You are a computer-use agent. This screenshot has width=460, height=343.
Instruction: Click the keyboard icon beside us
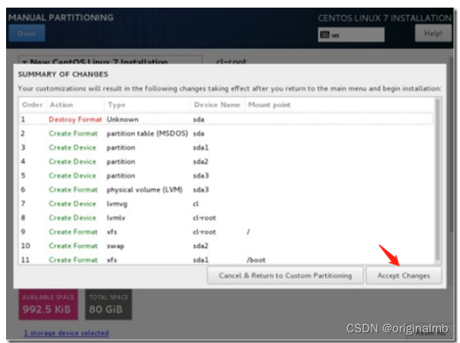pos(324,35)
